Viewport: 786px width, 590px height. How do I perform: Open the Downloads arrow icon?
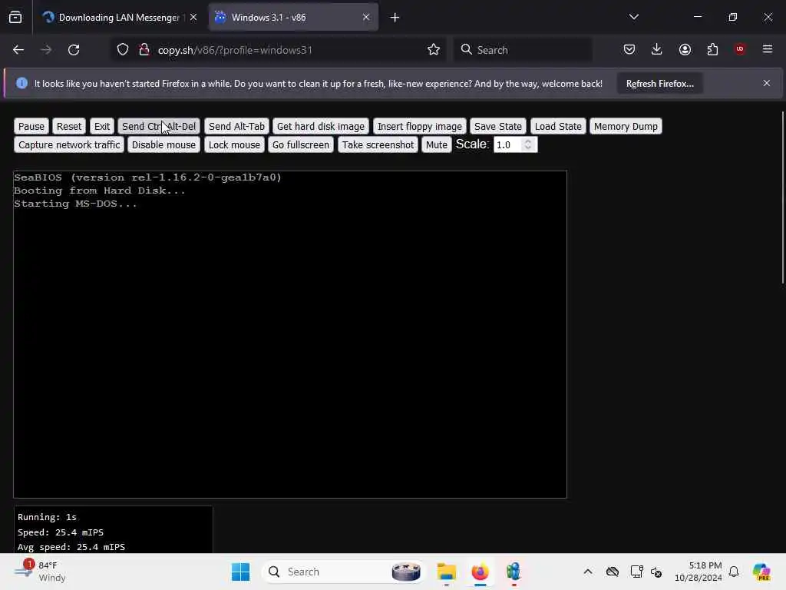point(657,49)
